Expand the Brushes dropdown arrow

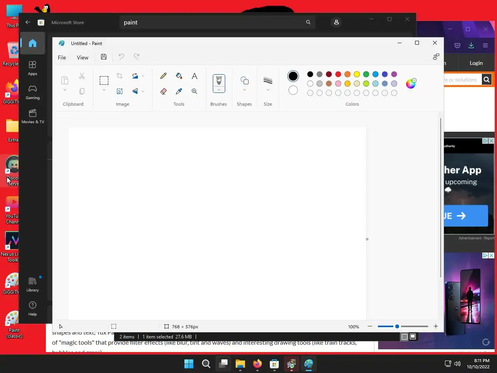click(x=219, y=90)
